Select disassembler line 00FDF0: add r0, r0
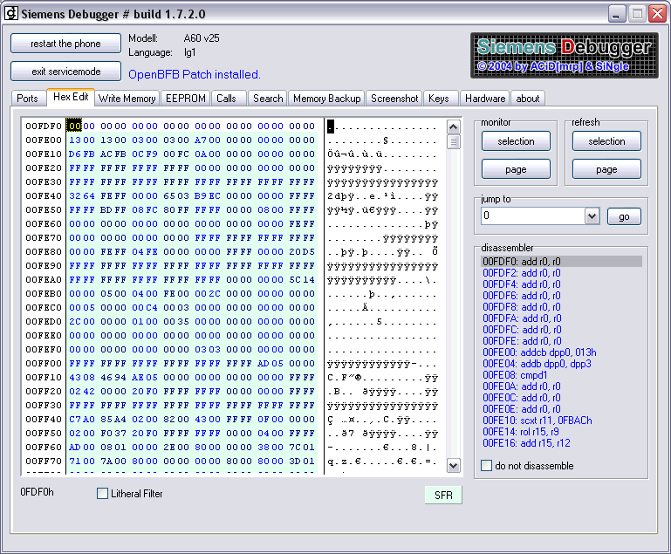671x554 pixels. 561,262
